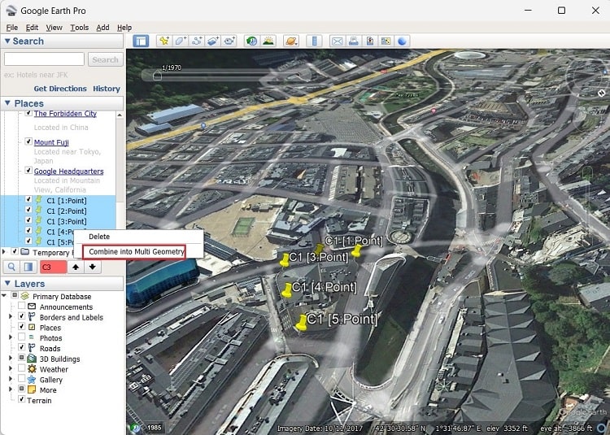Enable the Announcements layer checkbox
Viewport: 610px width, 435px height.
pyautogui.click(x=22, y=307)
